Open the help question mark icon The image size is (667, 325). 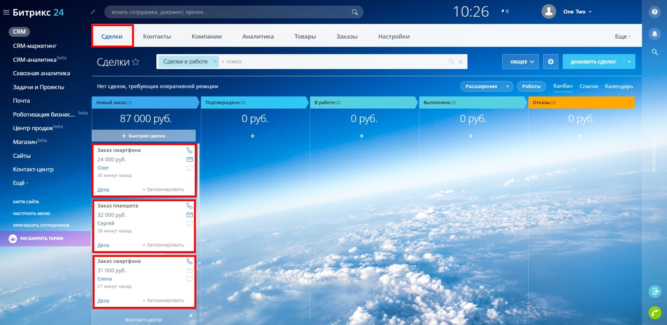(655, 12)
